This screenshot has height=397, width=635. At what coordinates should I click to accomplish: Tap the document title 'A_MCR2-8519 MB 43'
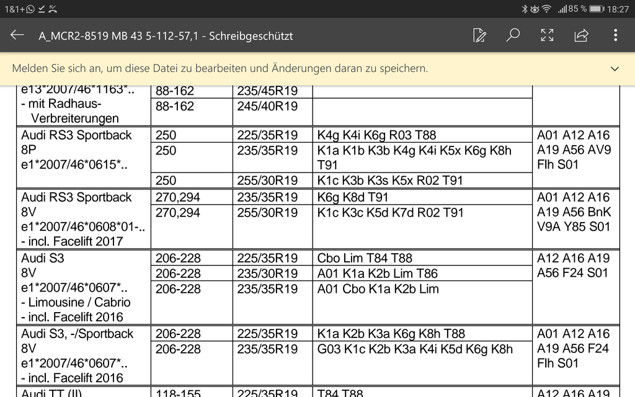pyautogui.click(x=166, y=36)
